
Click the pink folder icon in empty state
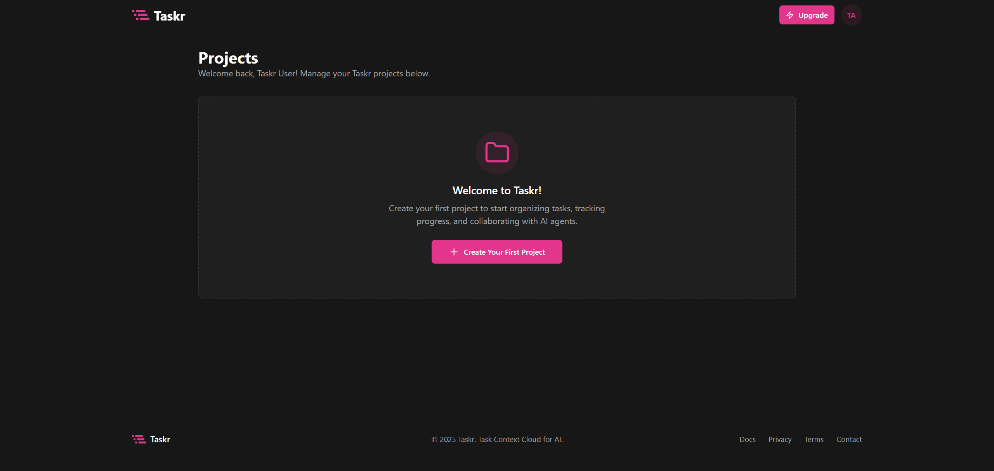point(497,152)
